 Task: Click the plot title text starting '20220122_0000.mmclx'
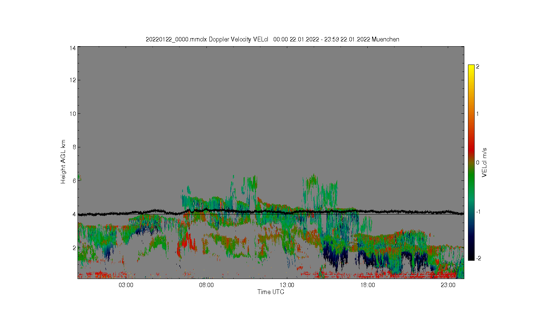click(272, 39)
